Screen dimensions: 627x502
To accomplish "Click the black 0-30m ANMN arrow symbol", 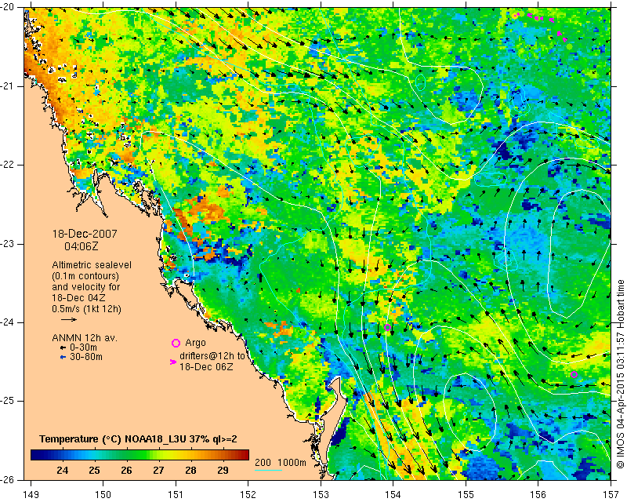I will point(63,348).
